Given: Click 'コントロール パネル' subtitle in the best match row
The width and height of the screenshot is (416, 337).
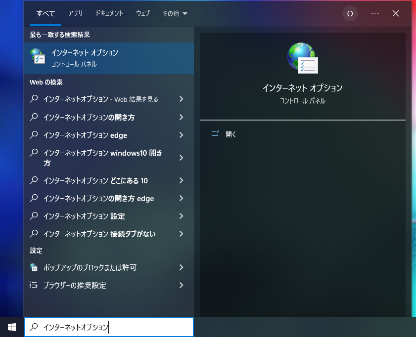Looking at the screenshot, I should coord(74,64).
